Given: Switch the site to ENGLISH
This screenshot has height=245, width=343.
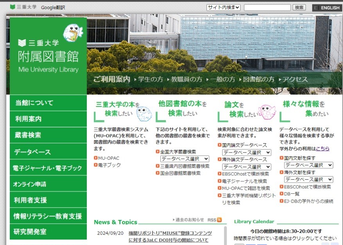Looking at the screenshot, I should click(x=327, y=8).
